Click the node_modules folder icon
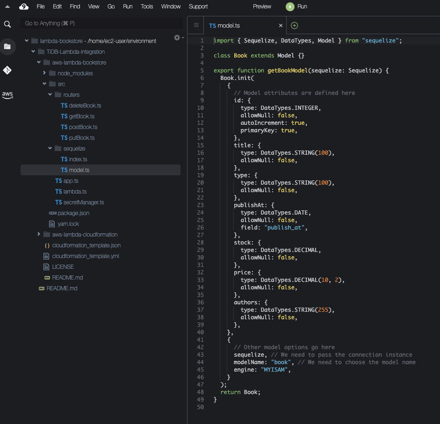This screenshot has height=424, width=440. [52, 73]
